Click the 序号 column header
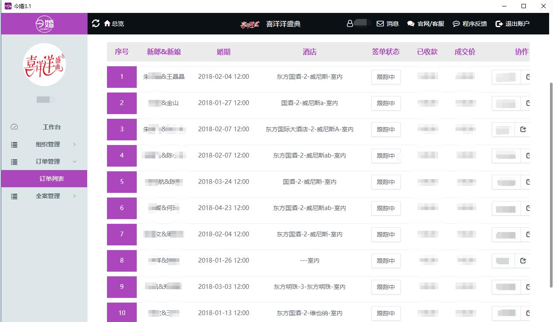The width and height of the screenshot is (553, 322). [122, 52]
